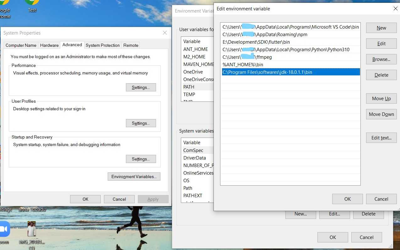
Task: Click OK in Environment Variables window
Action: pyautogui.click(x=332, y=237)
